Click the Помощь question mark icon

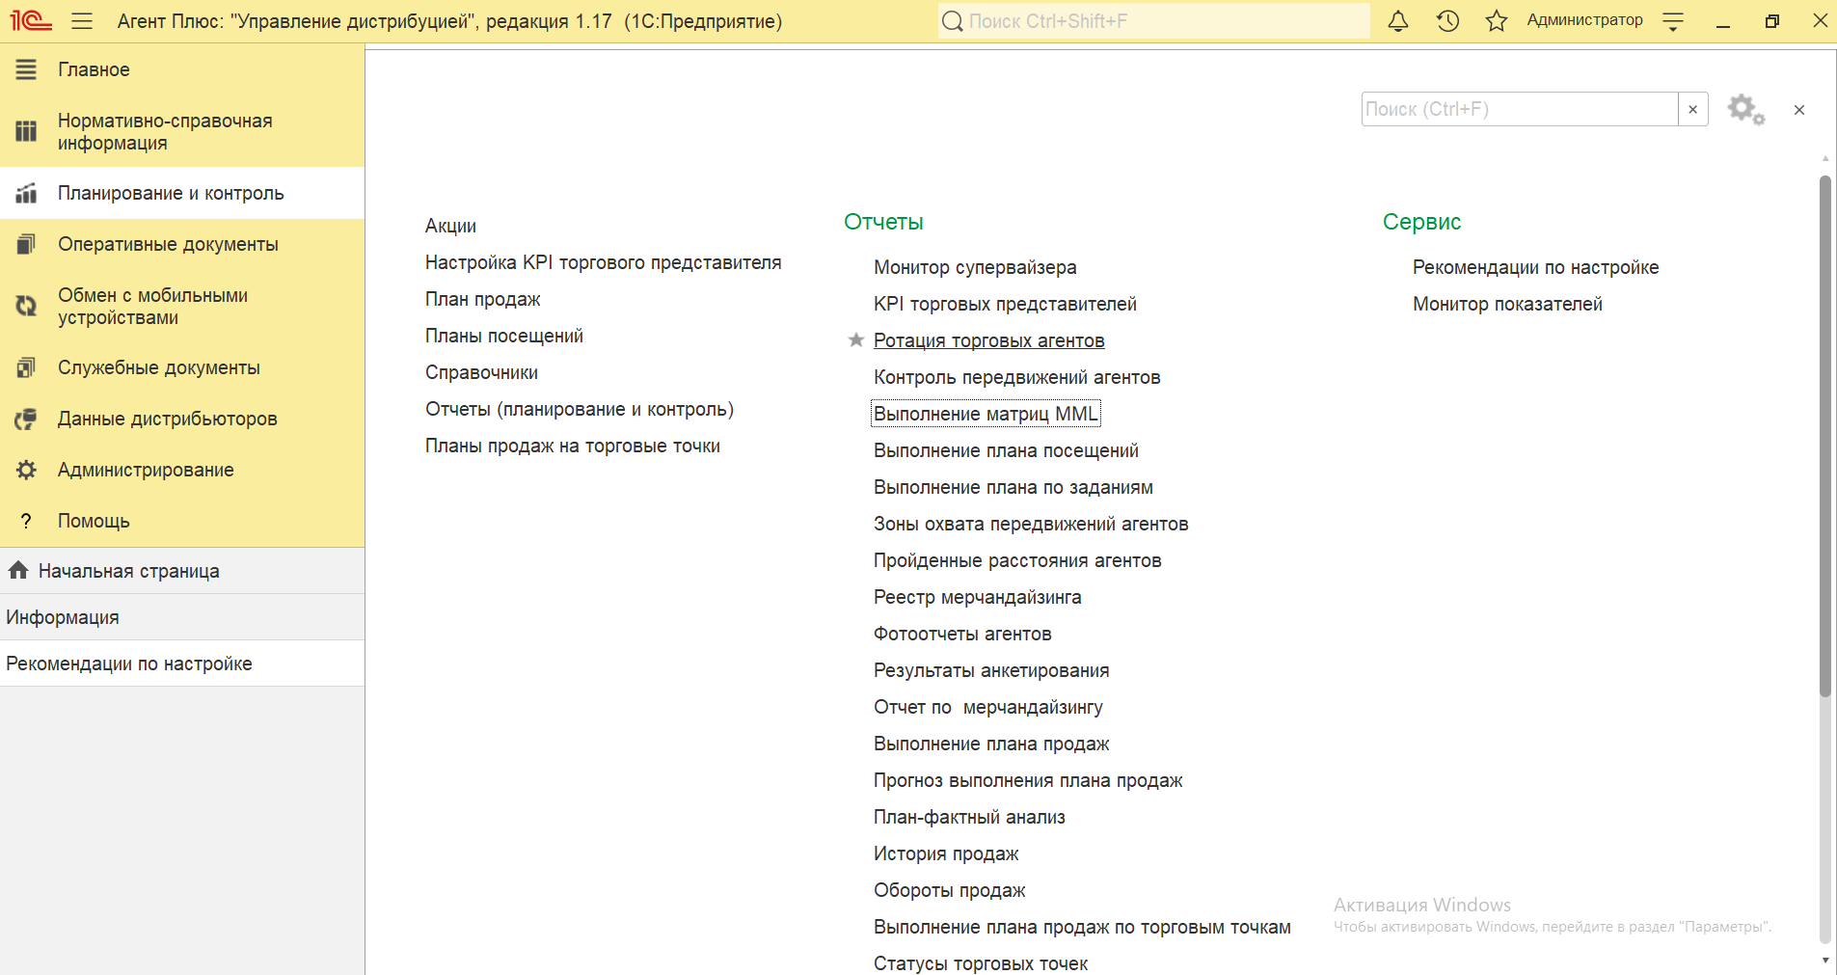click(x=26, y=521)
